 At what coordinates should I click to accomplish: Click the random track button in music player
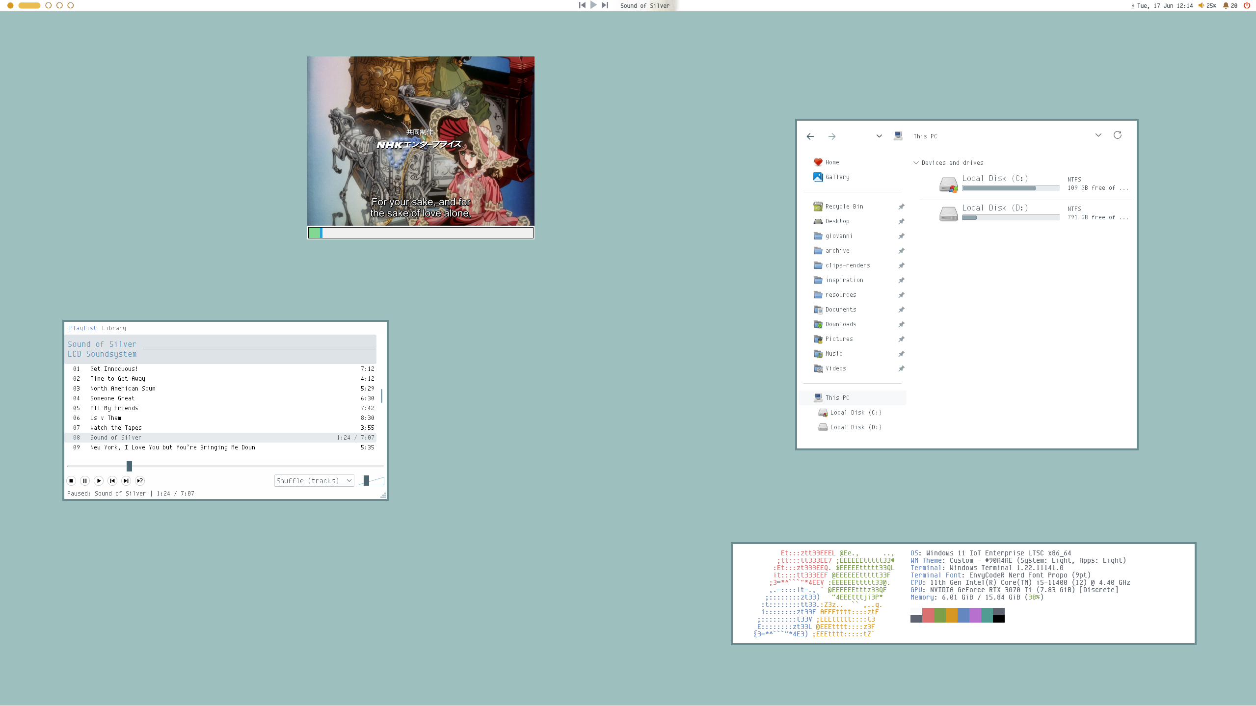point(140,481)
